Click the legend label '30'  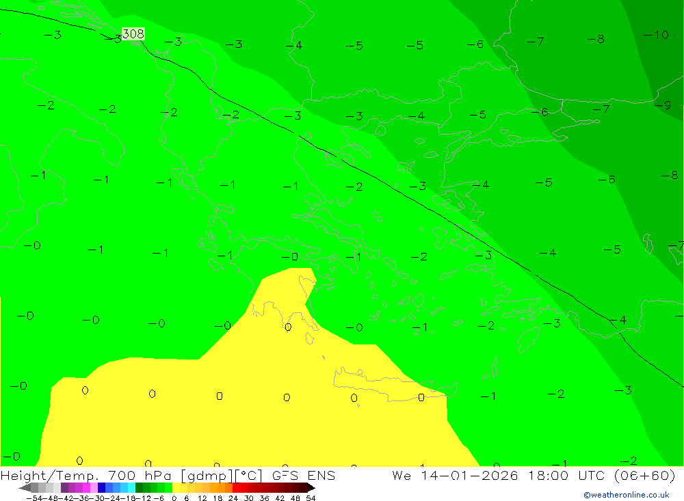tap(249, 498)
